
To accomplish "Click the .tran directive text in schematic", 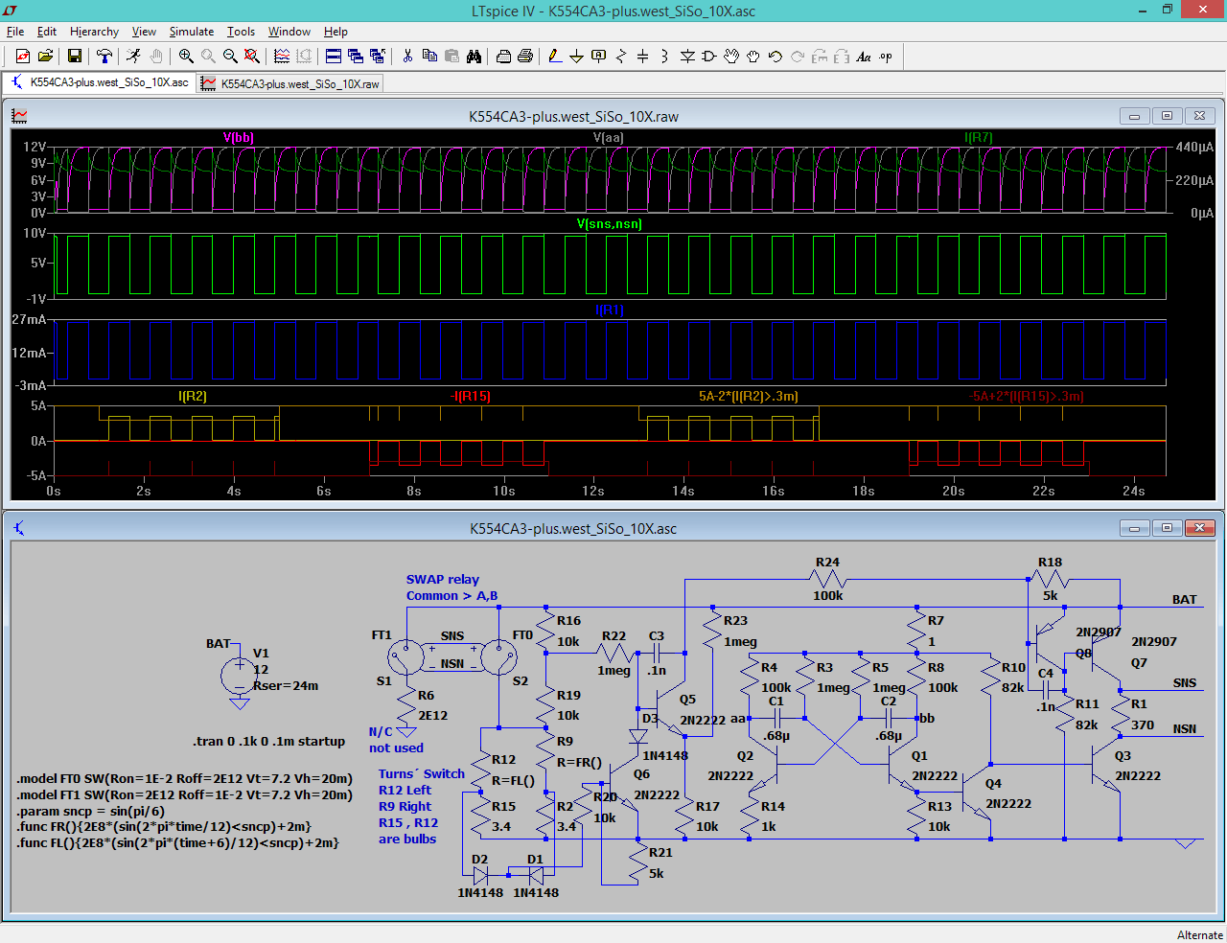I will tap(268, 741).
